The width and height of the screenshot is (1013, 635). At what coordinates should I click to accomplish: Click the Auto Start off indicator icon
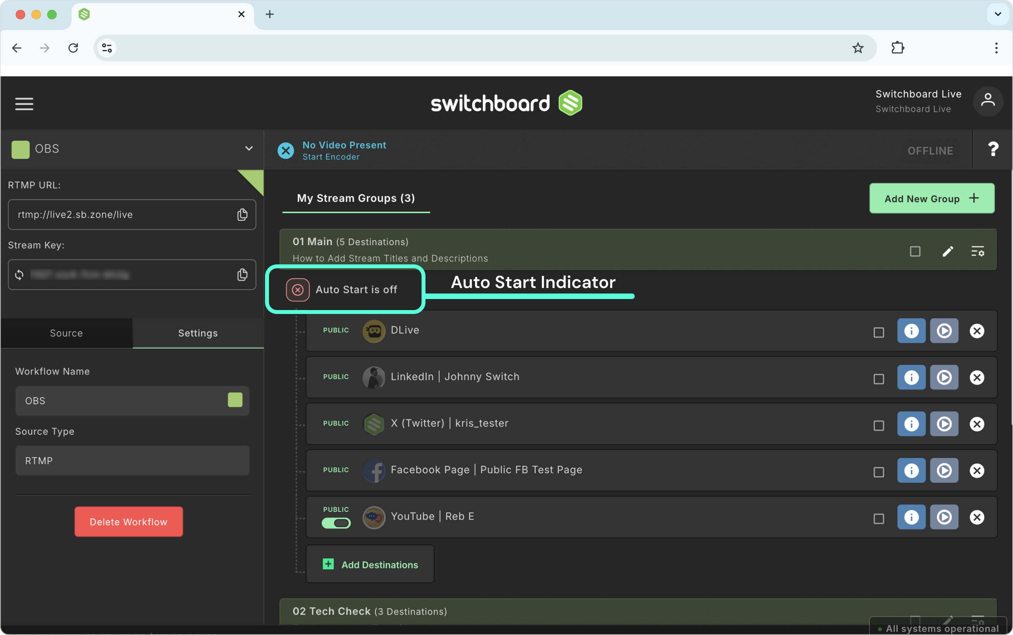point(298,290)
